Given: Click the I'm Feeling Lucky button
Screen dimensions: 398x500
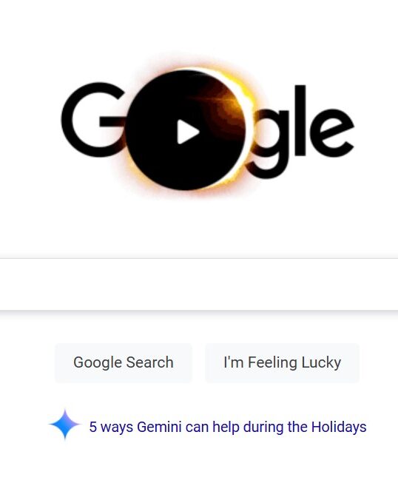Looking at the screenshot, I should point(283,362).
